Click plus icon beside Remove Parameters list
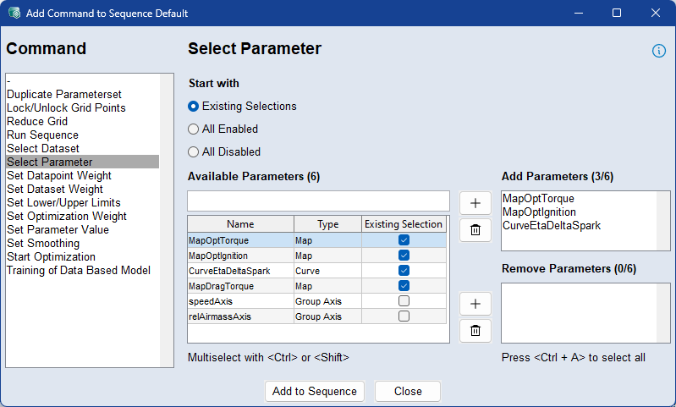Image resolution: width=676 pixels, height=407 pixels. click(475, 304)
